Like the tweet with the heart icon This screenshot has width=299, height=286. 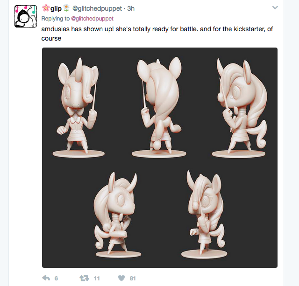point(121,278)
